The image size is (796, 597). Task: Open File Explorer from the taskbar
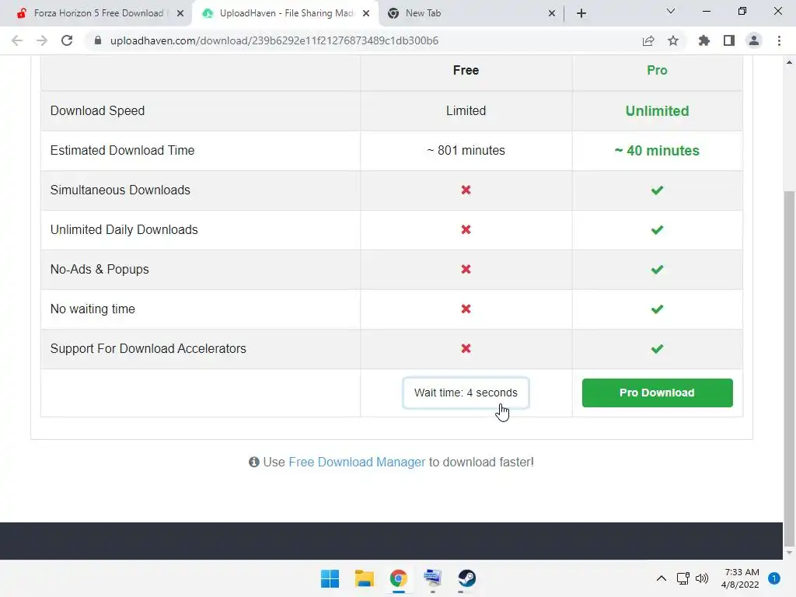point(364,578)
